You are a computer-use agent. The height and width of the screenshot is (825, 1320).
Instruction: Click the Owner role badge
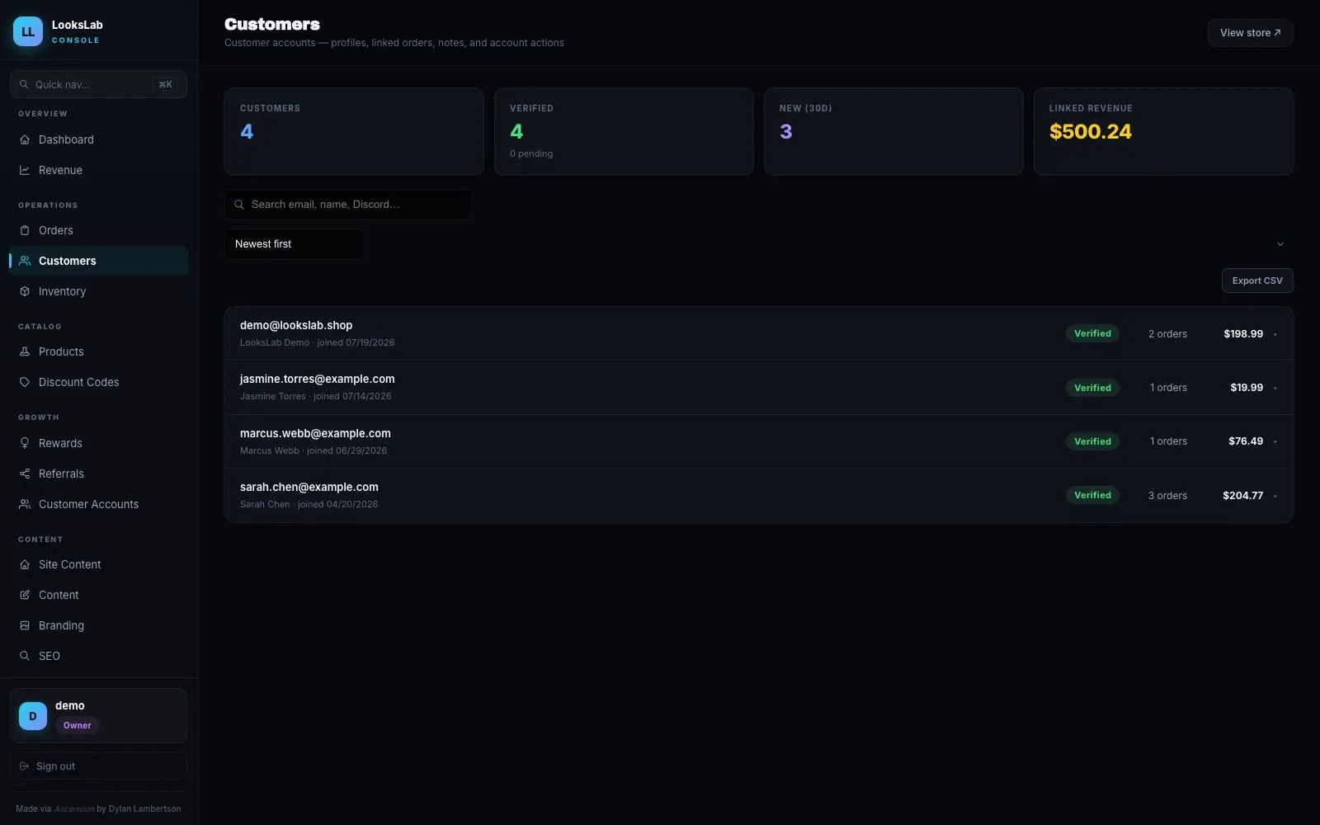pyautogui.click(x=78, y=725)
